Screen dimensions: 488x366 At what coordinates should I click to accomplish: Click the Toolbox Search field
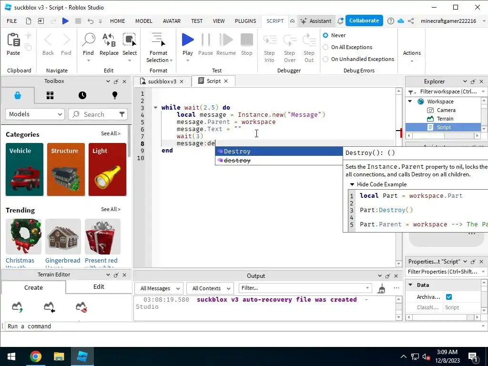point(98,114)
